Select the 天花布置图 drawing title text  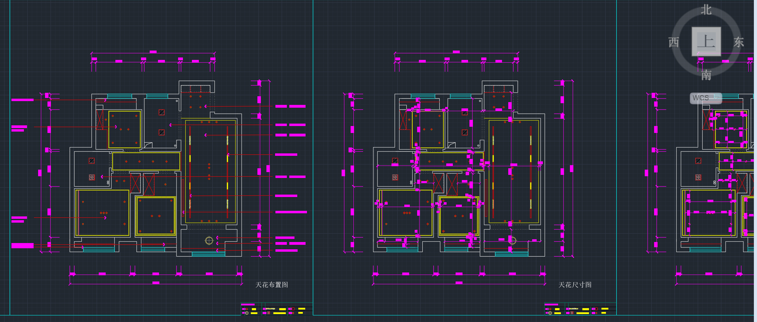click(272, 285)
